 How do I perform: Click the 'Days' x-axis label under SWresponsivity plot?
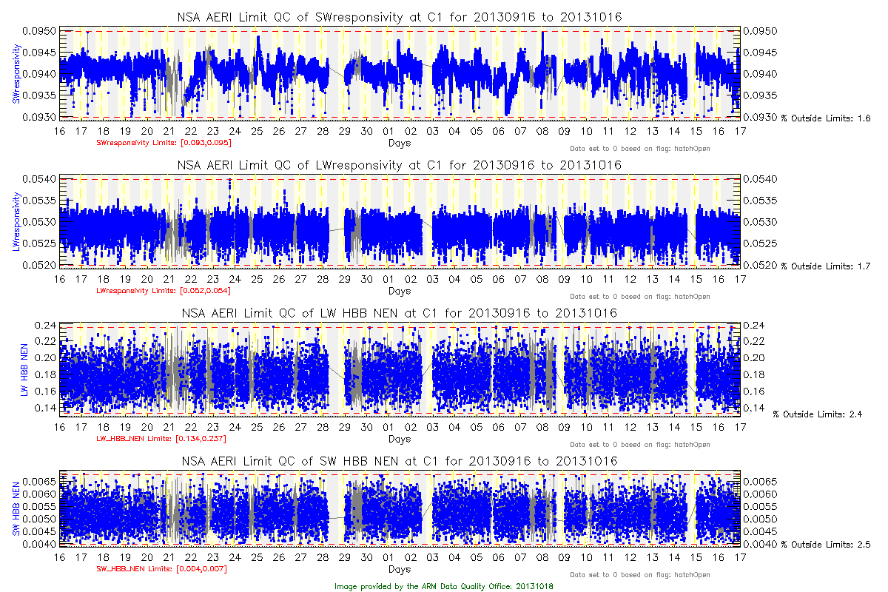(x=399, y=143)
